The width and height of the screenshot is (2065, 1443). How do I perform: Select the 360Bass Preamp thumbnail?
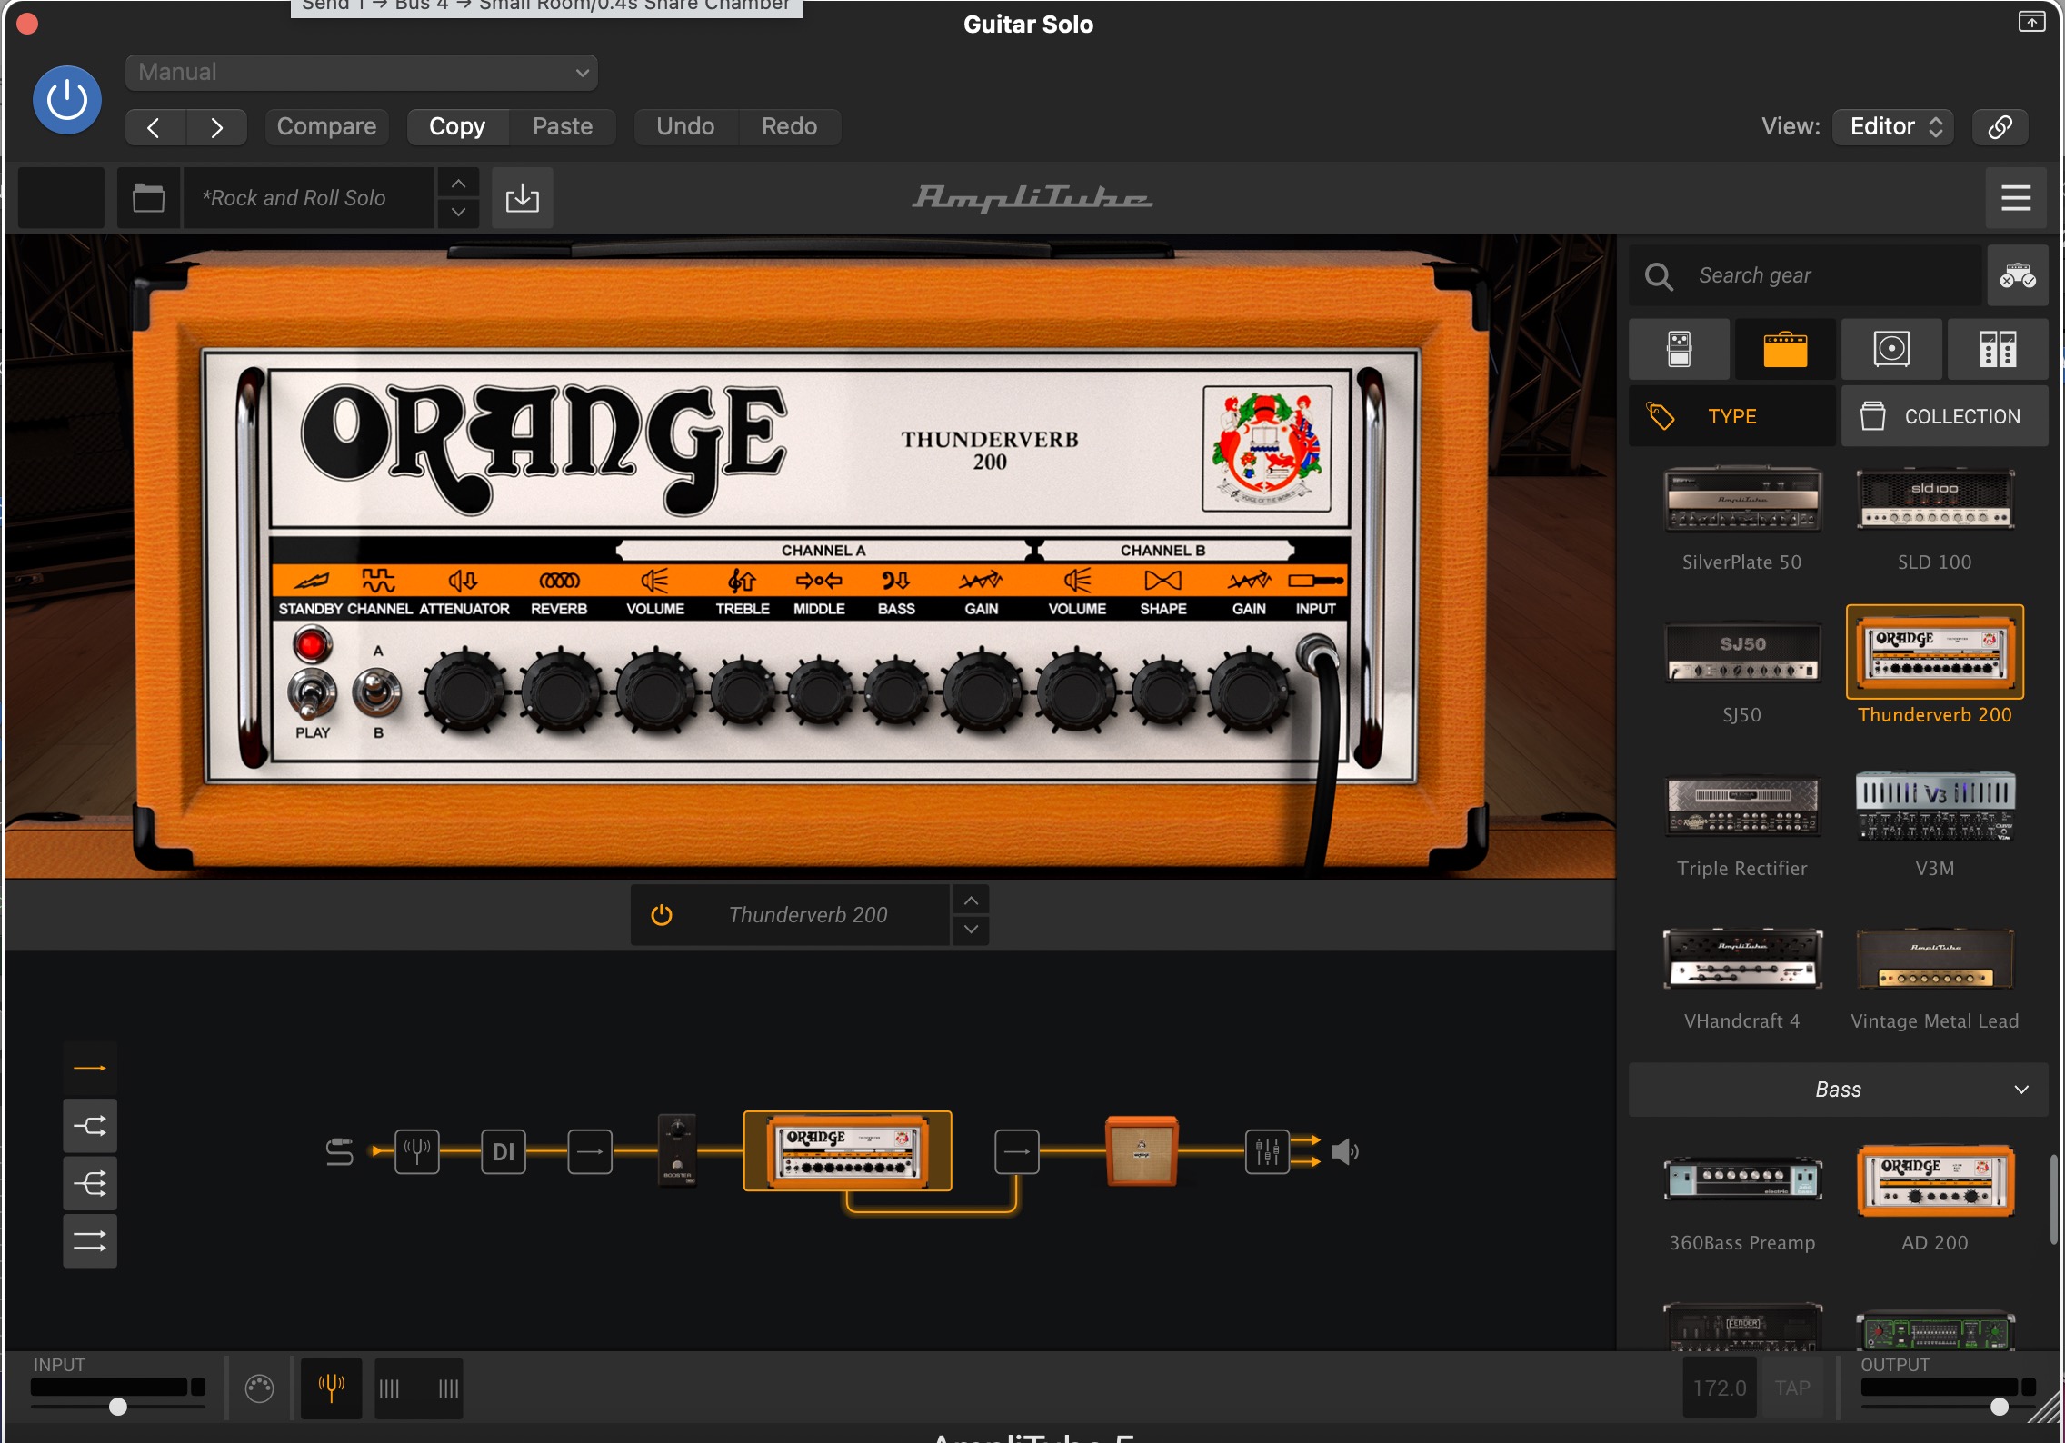[x=1742, y=1180]
